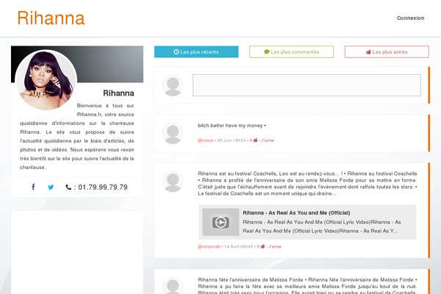
Task: Open the Connexion login link
Action: (410, 18)
